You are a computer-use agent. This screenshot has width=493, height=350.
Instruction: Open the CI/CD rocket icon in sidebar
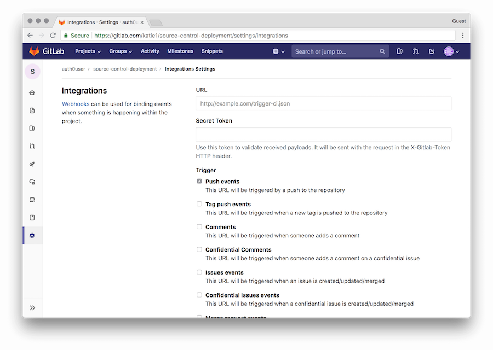coord(32,164)
